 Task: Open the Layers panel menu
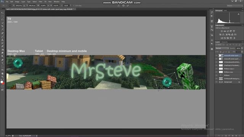pyautogui.click(x=242, y=42)
